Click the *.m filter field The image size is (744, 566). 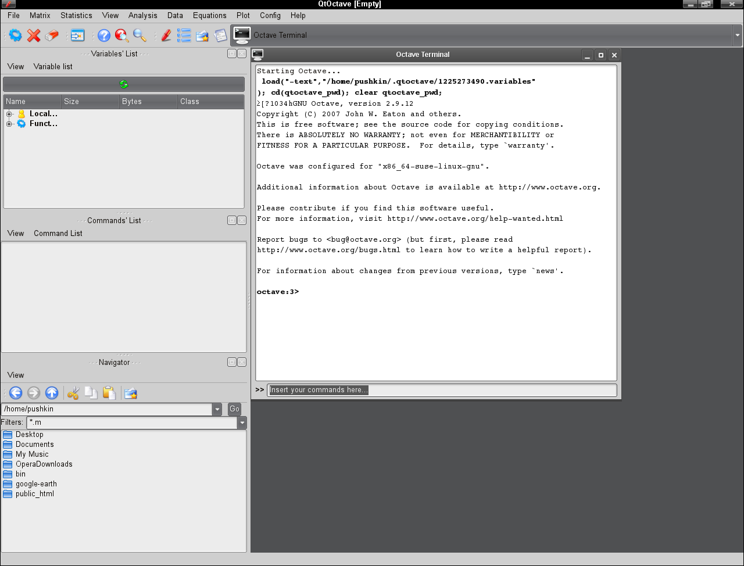132,422
